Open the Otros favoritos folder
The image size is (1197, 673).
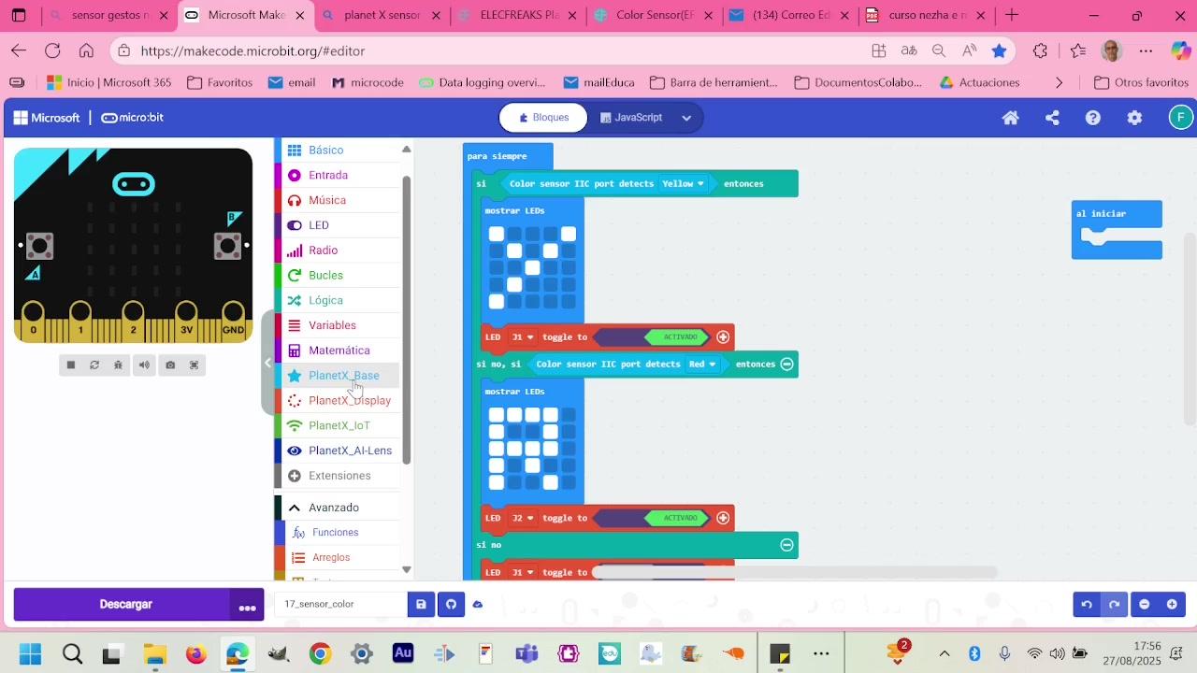click(x=1141, y=82)
